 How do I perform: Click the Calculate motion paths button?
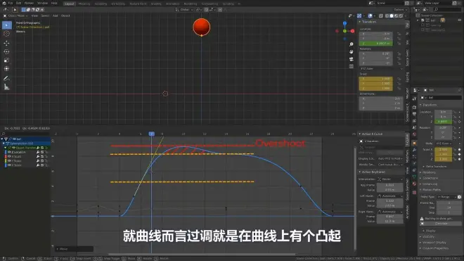click(441, 224)
